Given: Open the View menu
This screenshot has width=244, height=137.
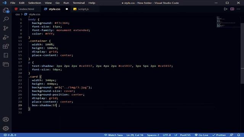Looking at the screenshot, I should pyautogui.click(x=48, y=3).
